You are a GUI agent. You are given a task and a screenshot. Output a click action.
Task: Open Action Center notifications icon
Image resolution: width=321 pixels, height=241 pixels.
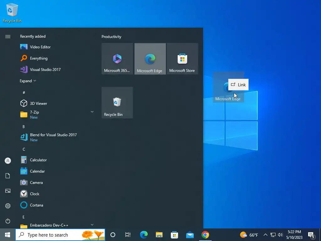311,235
